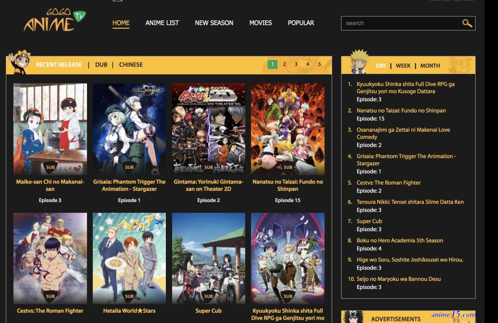Go to pagination page 4
Image resolution: width=498 pixels, height=323 pixels.
coord(308,65)
